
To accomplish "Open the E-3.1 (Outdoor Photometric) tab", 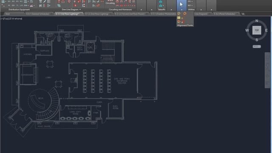I will pos(163,14).
